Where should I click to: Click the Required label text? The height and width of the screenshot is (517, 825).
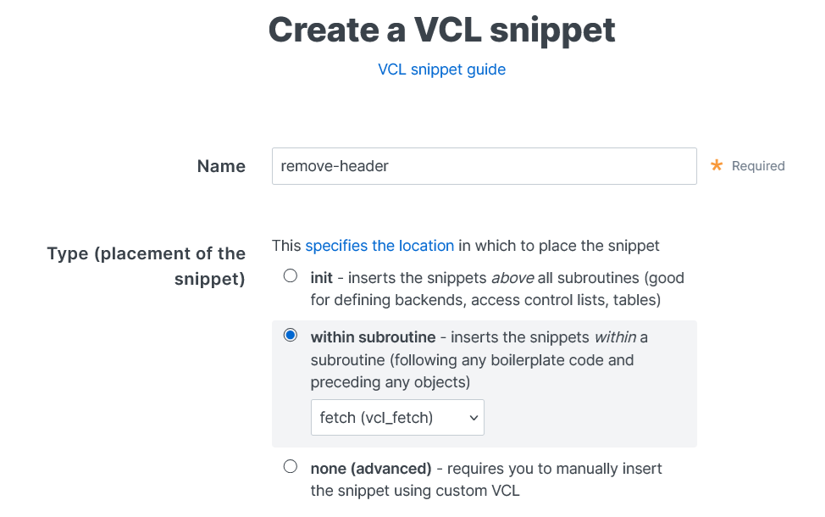759,166
